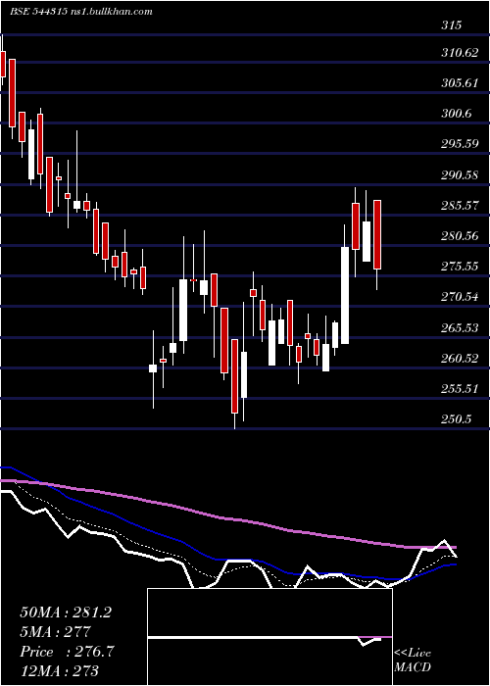Screen dimensions: 490x686
Task: Click the Live MACD label
Action: [x=413, y=660]
